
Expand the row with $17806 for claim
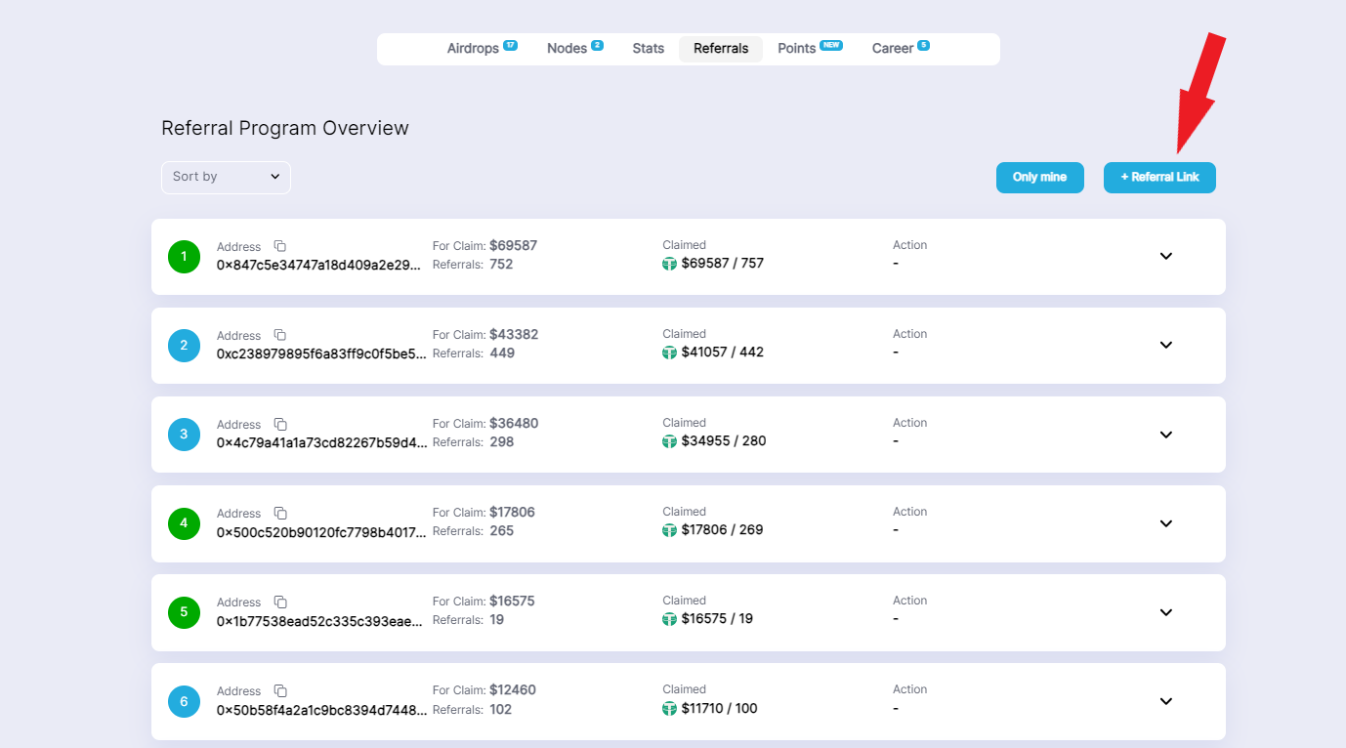click(1165, 523)
